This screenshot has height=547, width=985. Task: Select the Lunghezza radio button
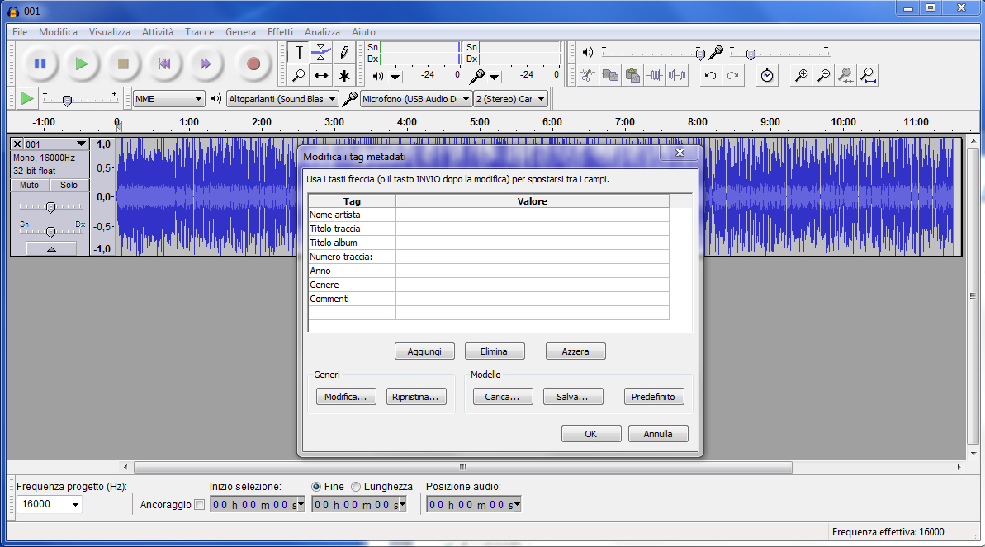tap(356, 487)
